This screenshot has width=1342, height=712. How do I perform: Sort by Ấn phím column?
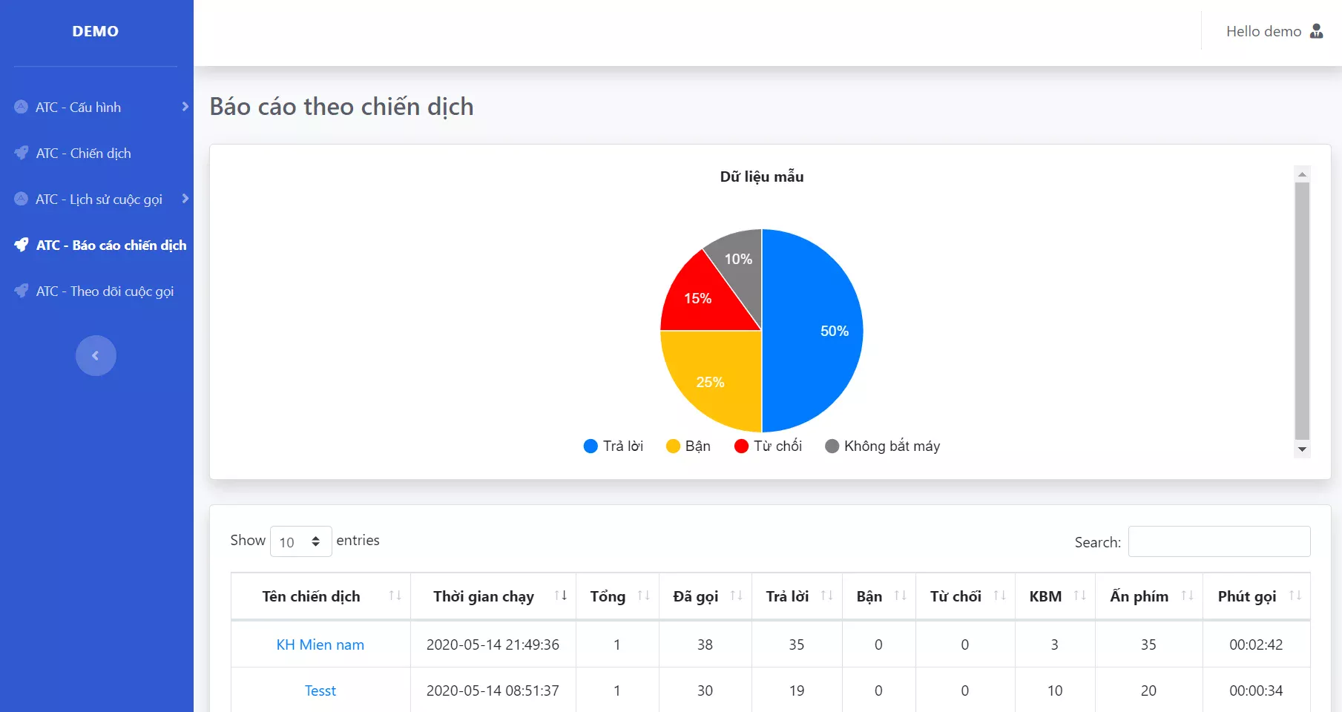(x=1148, y=596)
